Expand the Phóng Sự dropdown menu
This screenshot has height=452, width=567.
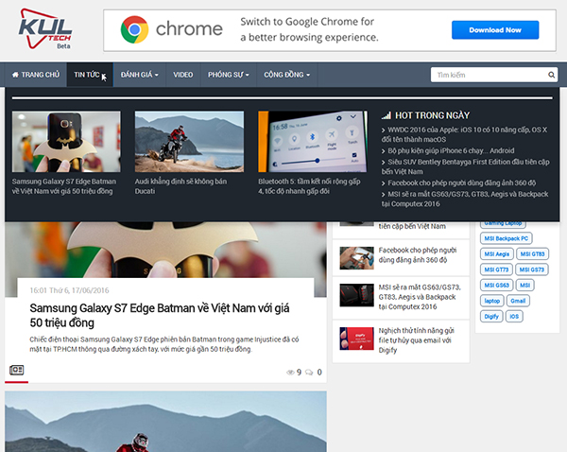[229, 75]
